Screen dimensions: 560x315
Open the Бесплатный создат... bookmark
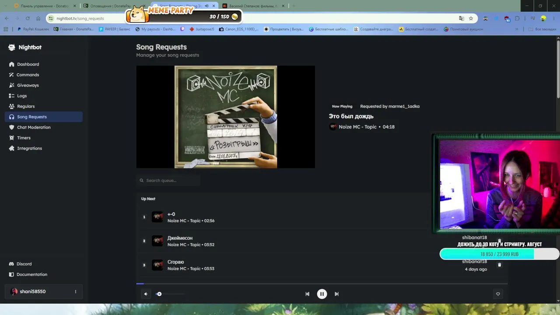click(x=419, y=29)
